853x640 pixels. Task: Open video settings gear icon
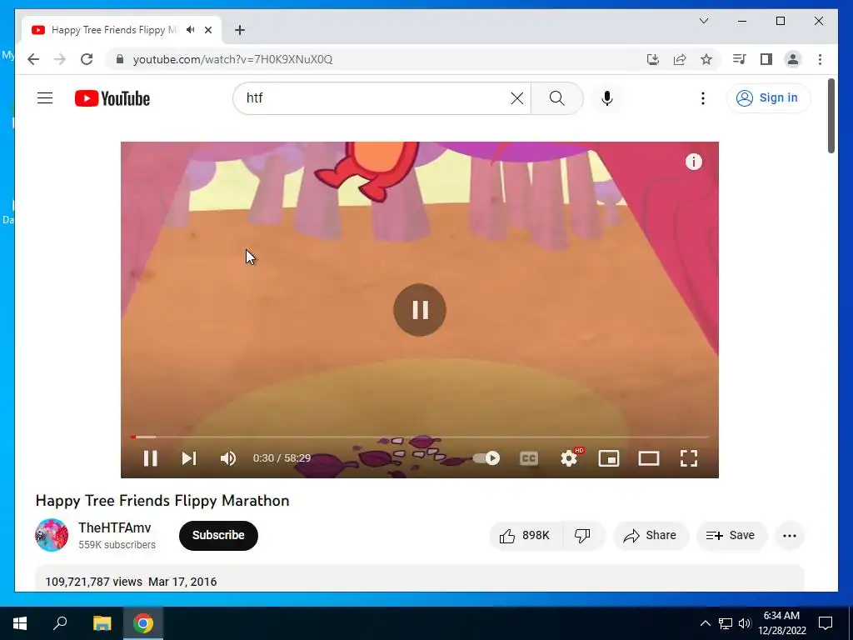point(569,458)
